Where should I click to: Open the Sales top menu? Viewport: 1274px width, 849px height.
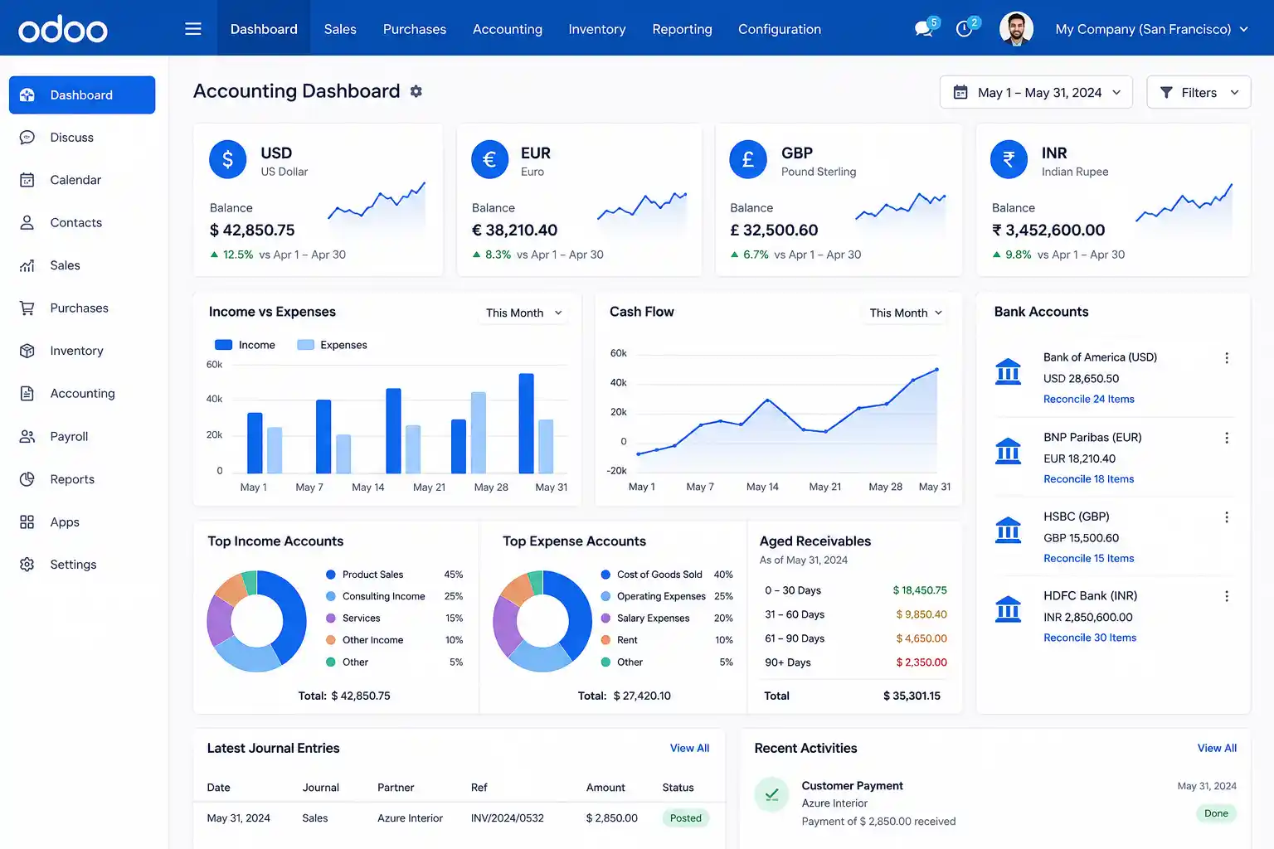340,29
